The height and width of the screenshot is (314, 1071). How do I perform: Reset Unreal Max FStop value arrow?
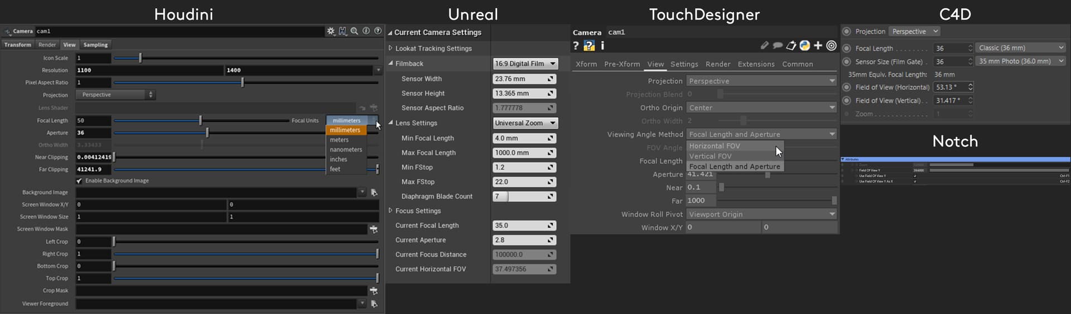point(551,182)
